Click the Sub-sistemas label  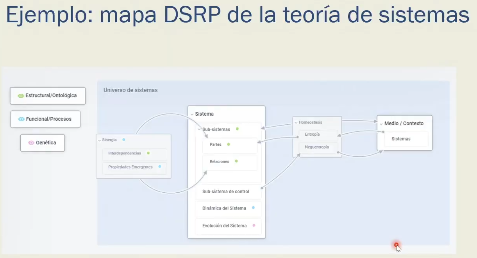[216, 129]
